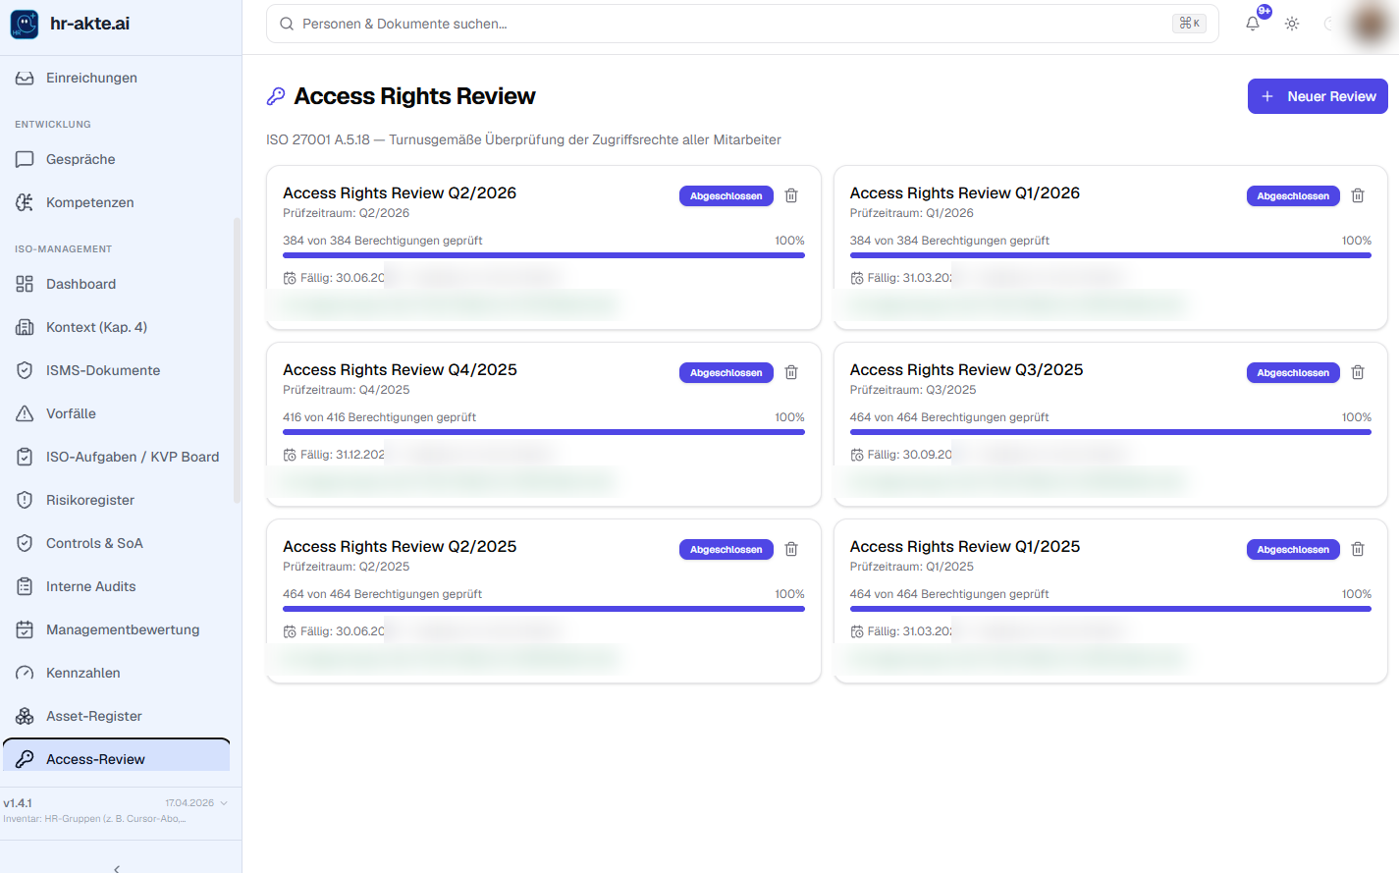Open Kennzahlen in the sidebar

click(118, 673)
